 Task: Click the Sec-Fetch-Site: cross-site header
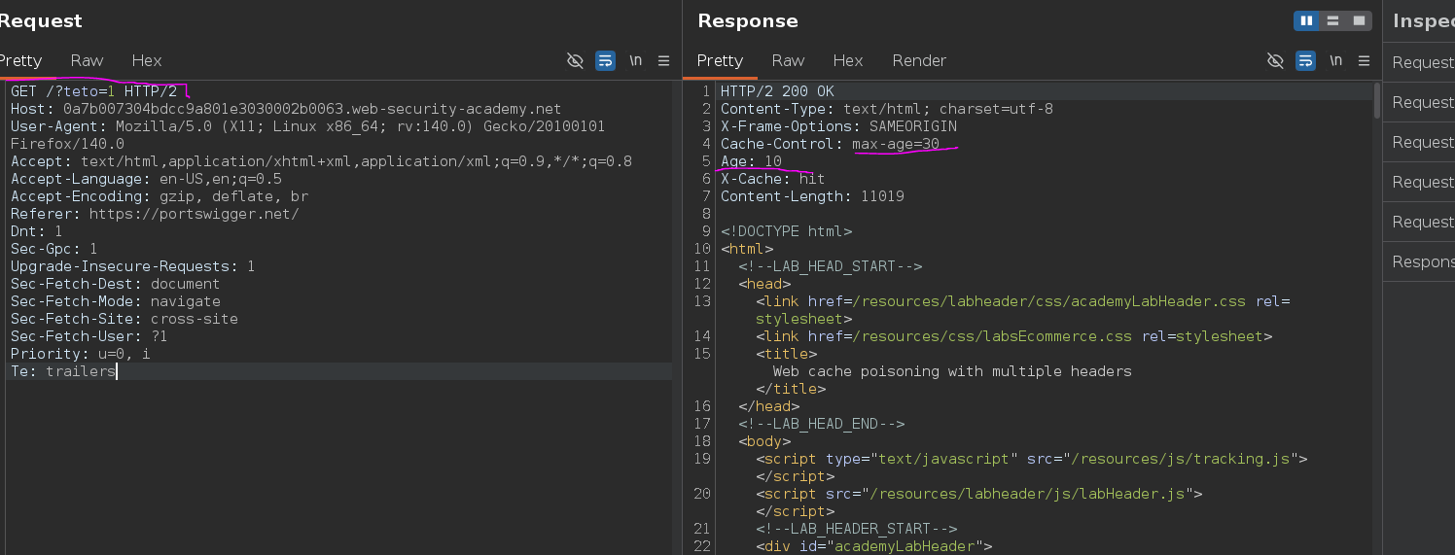[x=124, y=319]
